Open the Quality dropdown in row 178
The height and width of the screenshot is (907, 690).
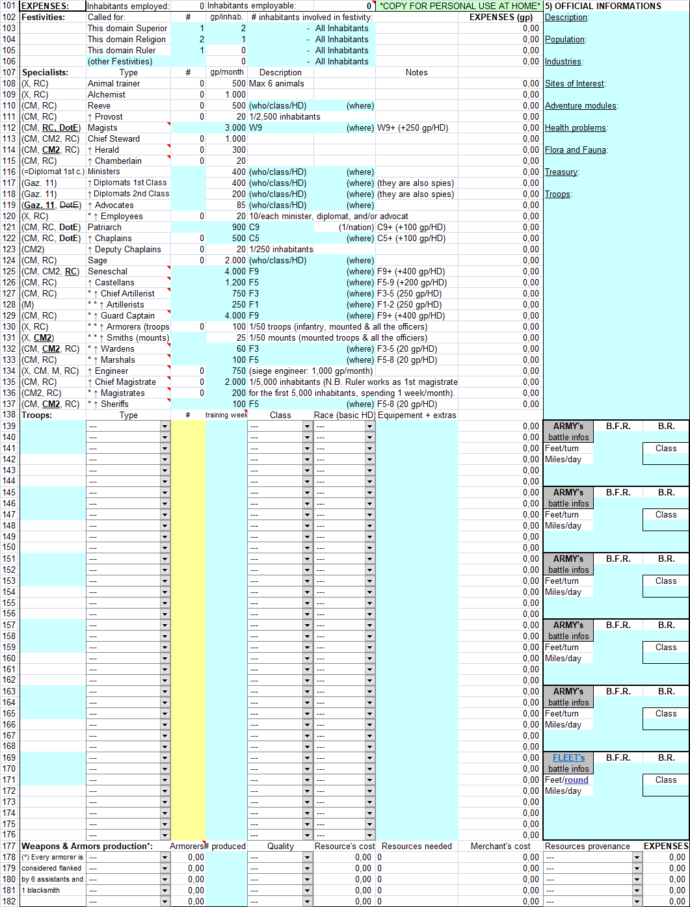tap(307, 858)
